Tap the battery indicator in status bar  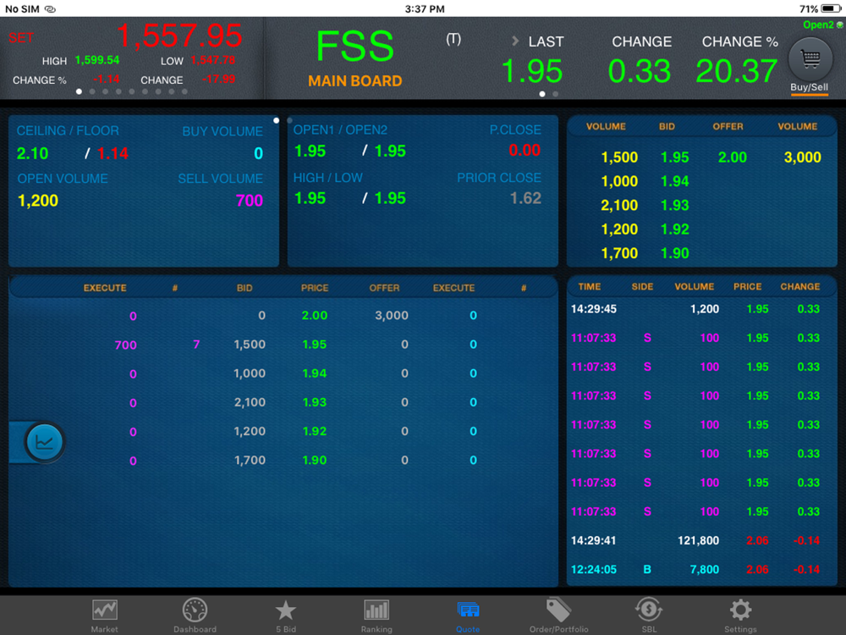coord(831,8)
